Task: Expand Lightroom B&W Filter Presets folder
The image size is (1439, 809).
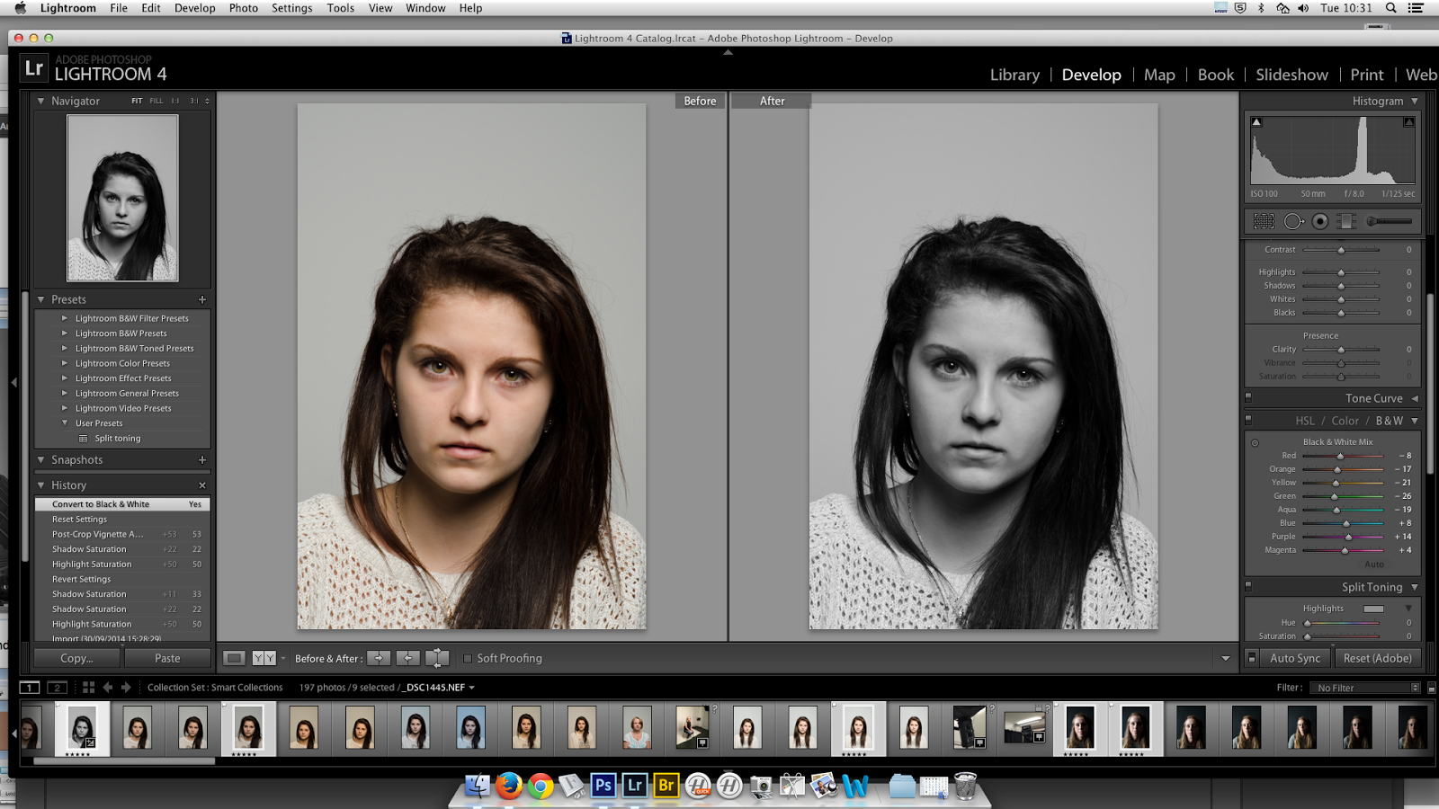Action: click(x=65, y=318)
